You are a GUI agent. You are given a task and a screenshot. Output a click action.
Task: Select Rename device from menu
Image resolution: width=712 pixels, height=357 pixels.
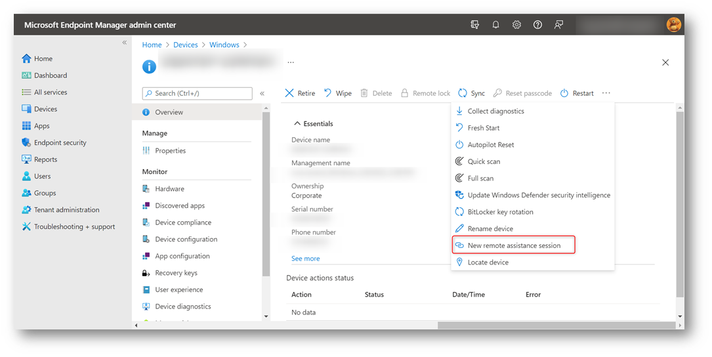tap(533, 229)
